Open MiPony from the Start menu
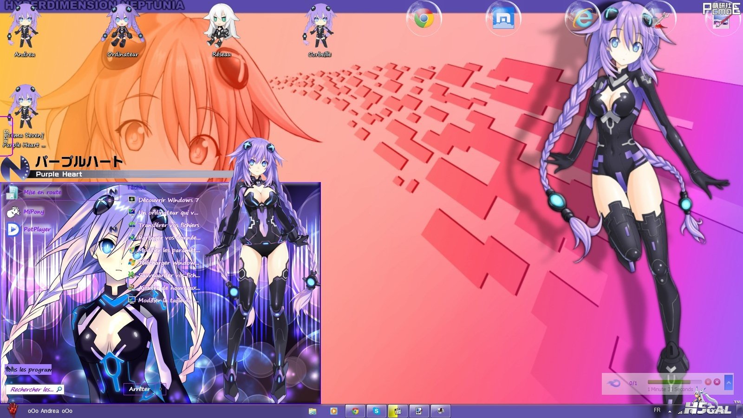 33,212
